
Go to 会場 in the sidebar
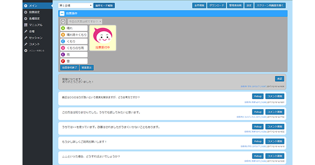tap(32, 31)
